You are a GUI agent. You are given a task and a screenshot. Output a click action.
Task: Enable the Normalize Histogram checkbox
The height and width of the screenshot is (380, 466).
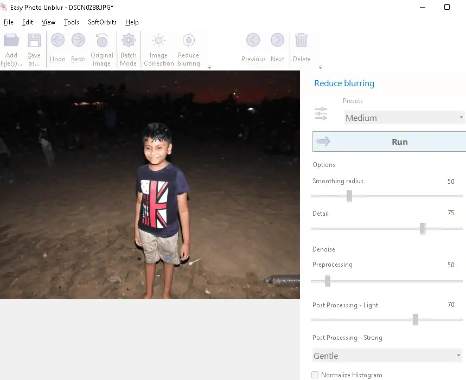pos(315,375)
